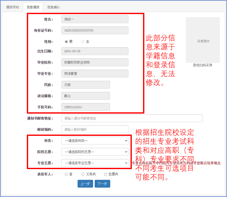
Task: Choose the 义务兵 option
Action: pos(83,174)
